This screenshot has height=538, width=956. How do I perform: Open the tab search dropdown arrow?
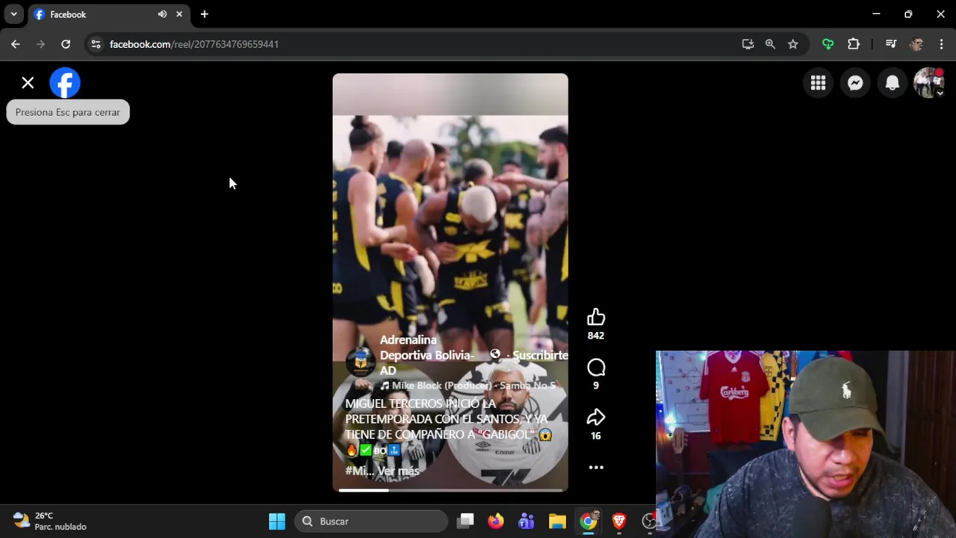coord(13,14)
